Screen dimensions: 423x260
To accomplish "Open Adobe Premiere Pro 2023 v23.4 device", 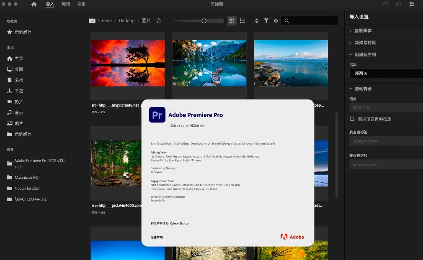I will [36, 163].
